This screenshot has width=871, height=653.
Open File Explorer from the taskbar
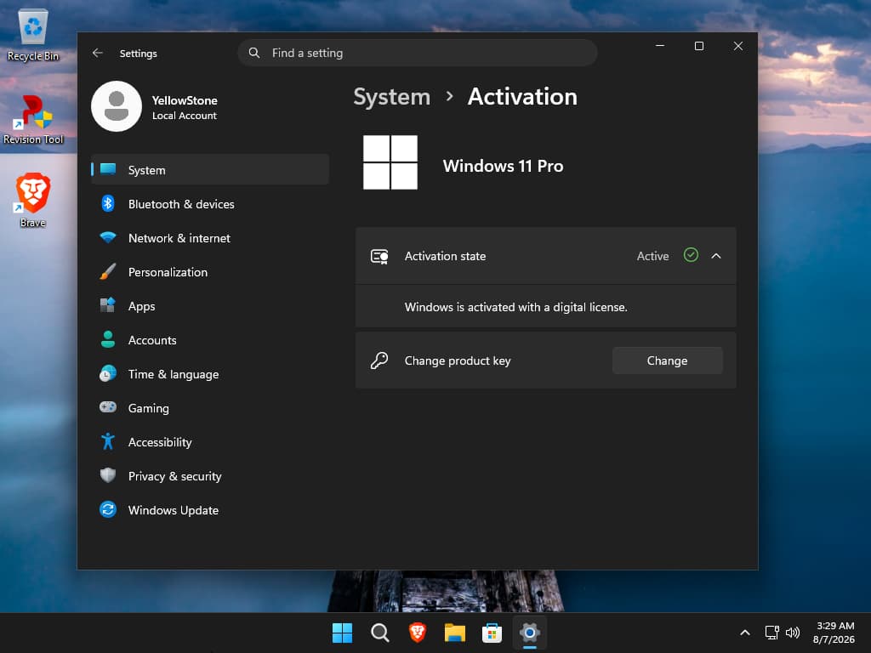coord(455,633)
